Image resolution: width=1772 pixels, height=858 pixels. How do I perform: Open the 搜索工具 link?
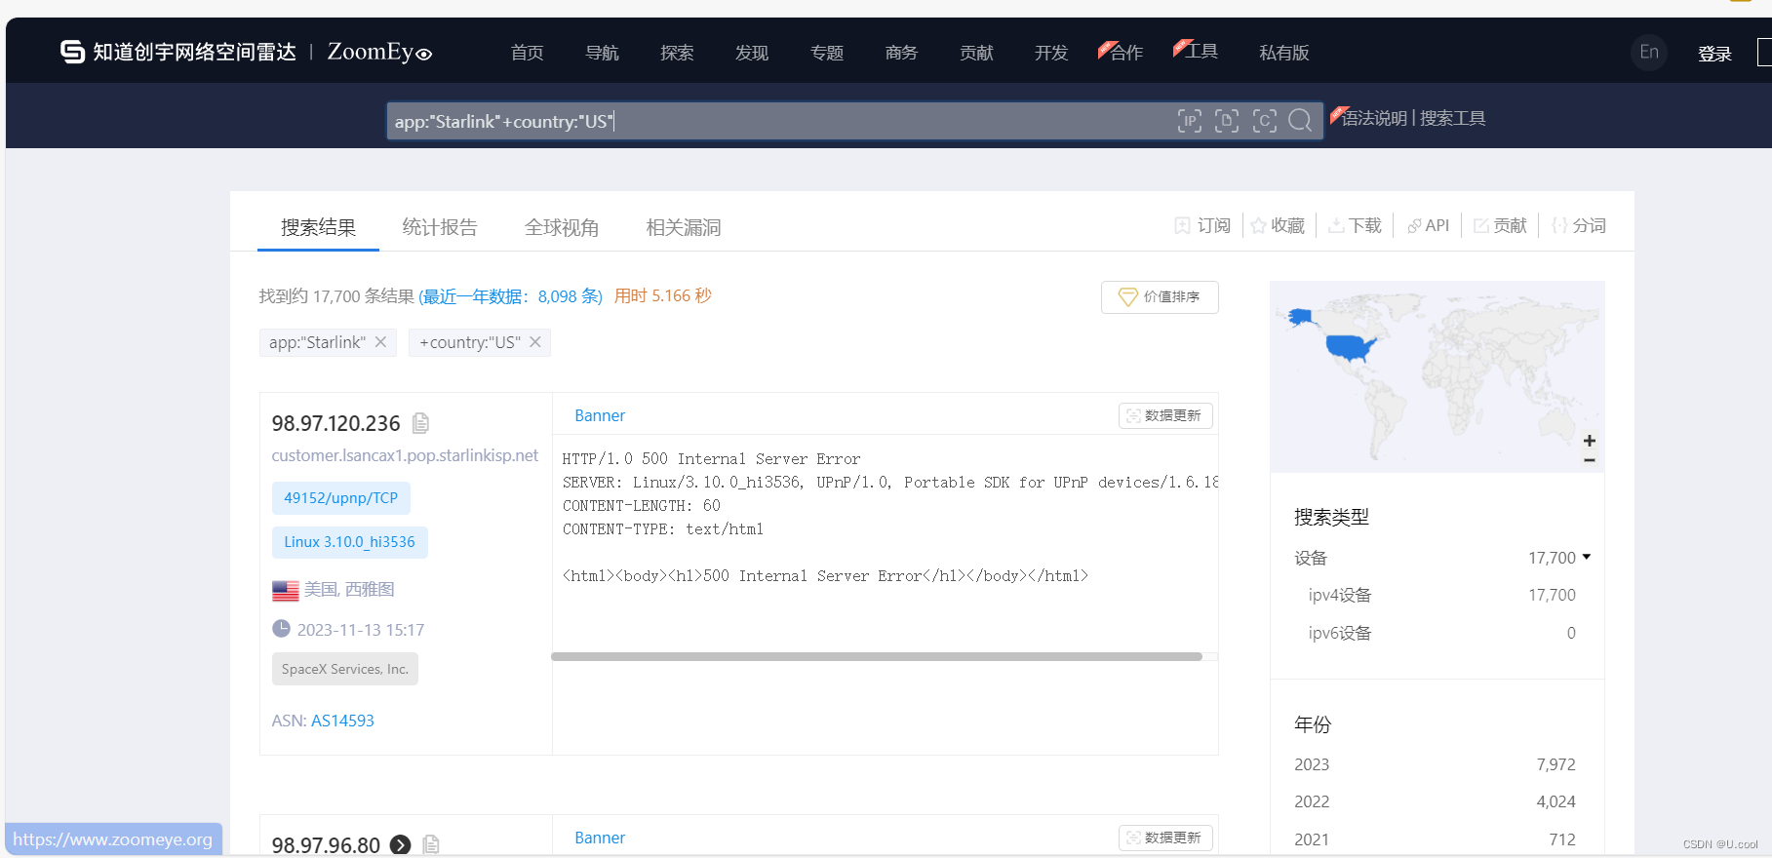(1452, 118)
